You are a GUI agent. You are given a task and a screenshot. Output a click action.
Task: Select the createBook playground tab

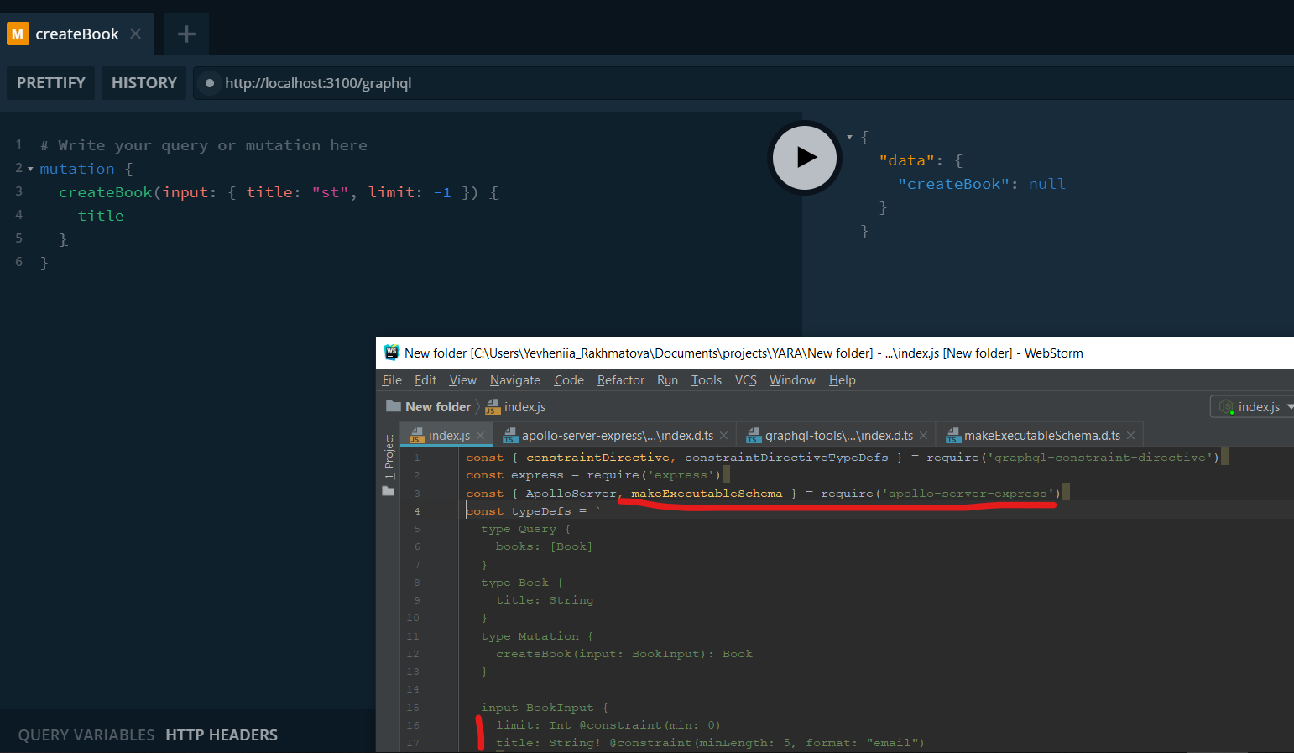[x=76, y=34]
